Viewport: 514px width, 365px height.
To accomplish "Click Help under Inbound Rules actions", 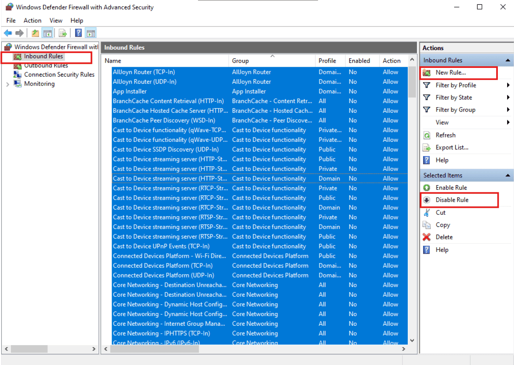I will tap(442, 160).
